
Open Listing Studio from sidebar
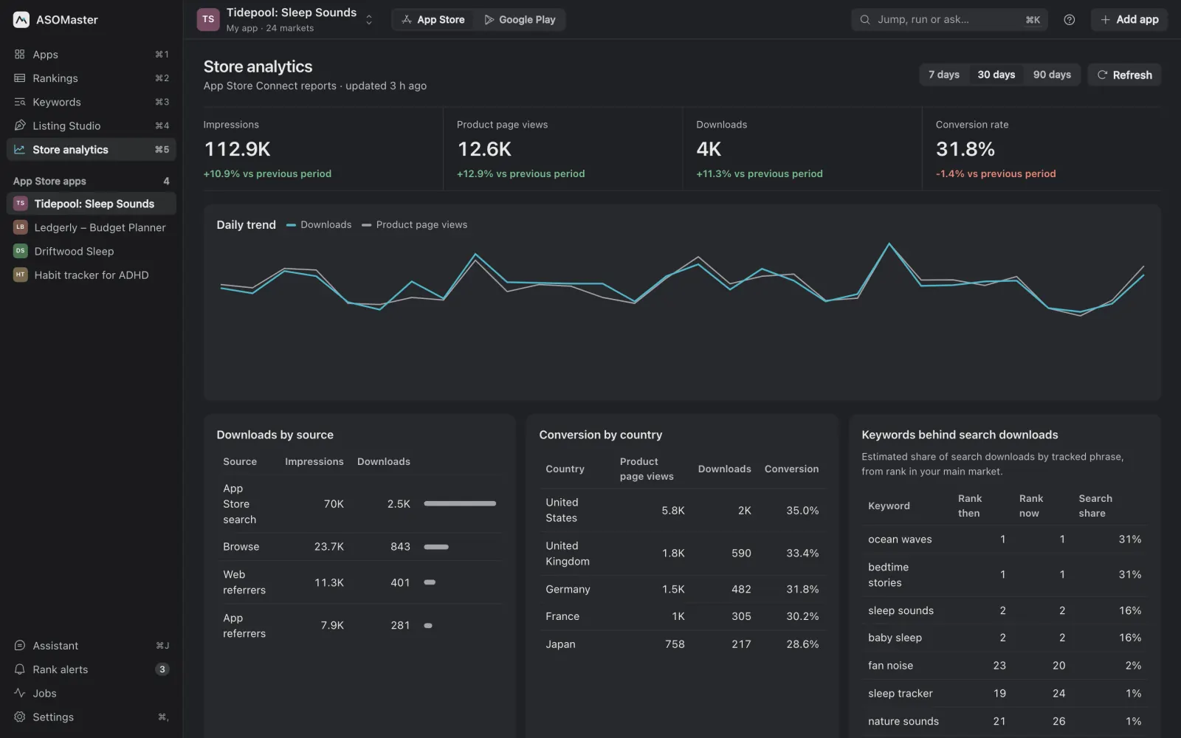92,125
